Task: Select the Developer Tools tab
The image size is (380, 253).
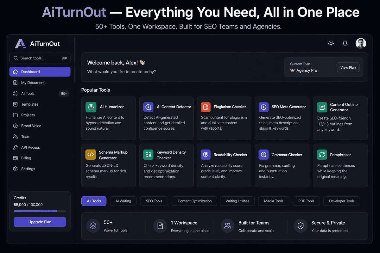Action: coord(342,201)
